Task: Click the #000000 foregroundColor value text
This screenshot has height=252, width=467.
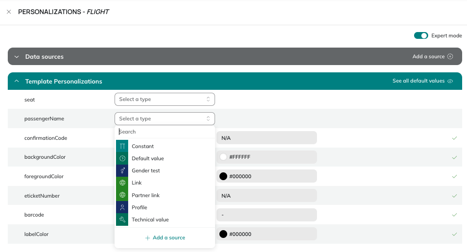Action: 240,176
